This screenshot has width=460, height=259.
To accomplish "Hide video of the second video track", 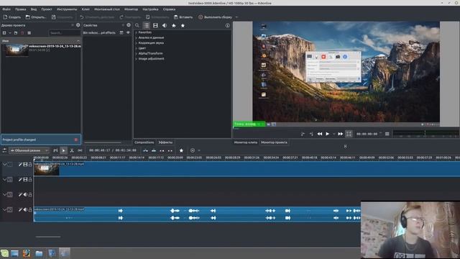I will [x=25, y=179].
